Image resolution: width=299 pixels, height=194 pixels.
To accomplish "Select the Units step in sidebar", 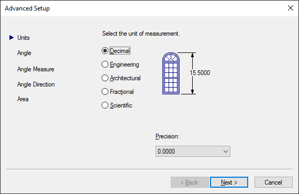I will coord(24,38).
